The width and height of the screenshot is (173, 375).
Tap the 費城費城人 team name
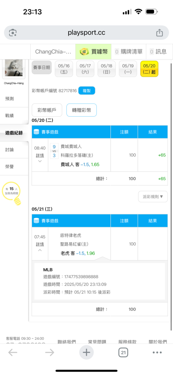[71, 146]
